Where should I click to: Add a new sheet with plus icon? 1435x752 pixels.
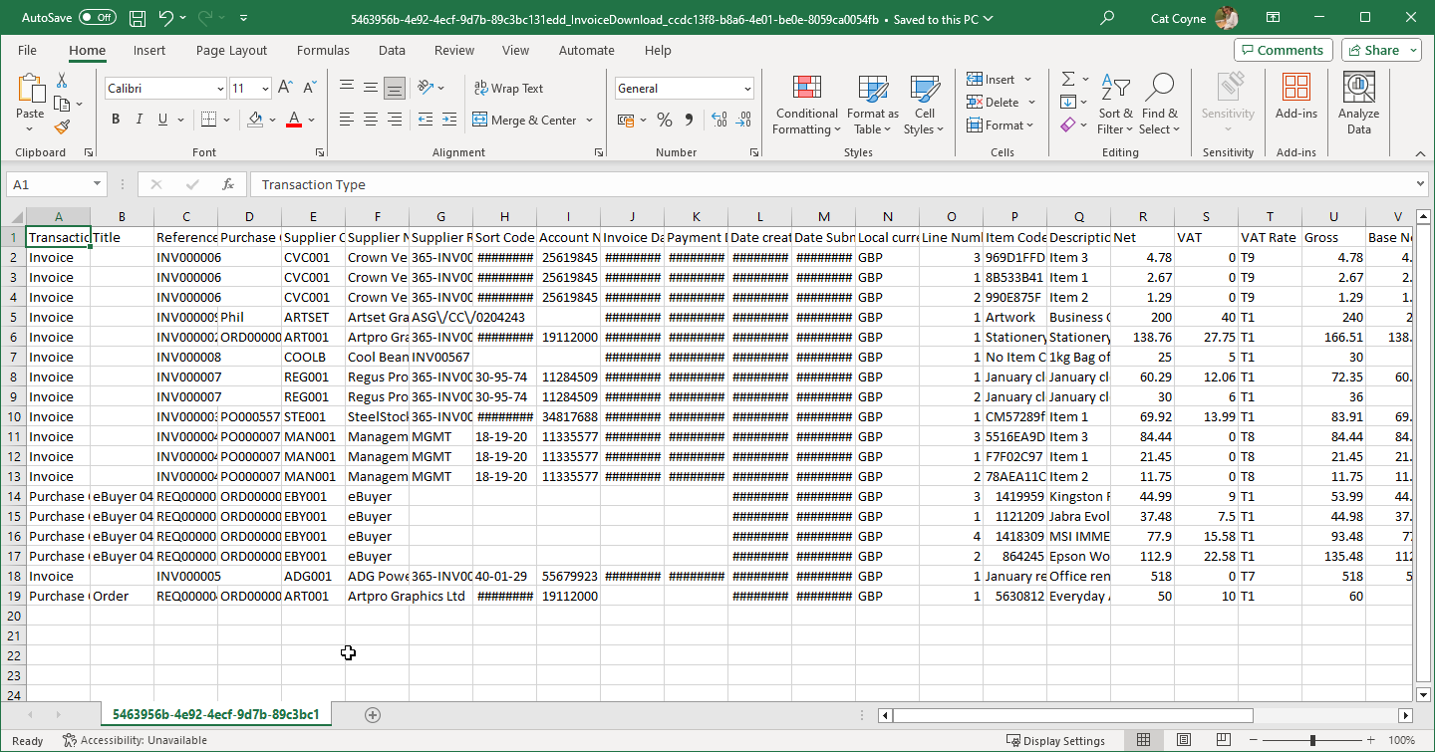[373, 715]
